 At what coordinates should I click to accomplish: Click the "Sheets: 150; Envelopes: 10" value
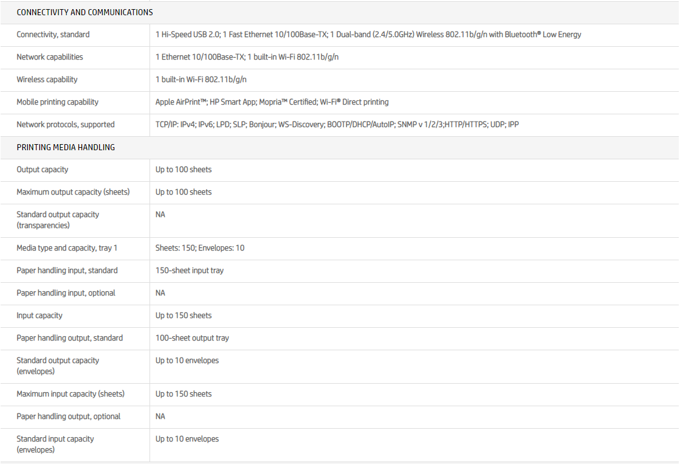pyautogui.click(x=200, y=248)
